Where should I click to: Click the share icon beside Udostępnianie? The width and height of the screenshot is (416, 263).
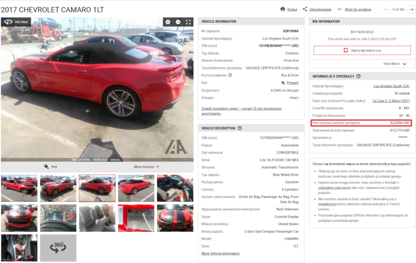pos(305,9)
